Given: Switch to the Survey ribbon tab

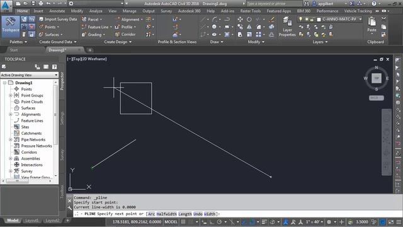Looking at the screenshot, I should click(166, 11).
